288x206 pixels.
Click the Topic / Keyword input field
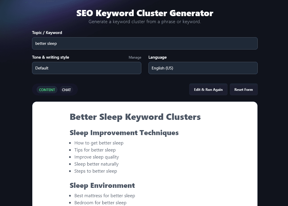pyautogui.click(x=145, y=43)
